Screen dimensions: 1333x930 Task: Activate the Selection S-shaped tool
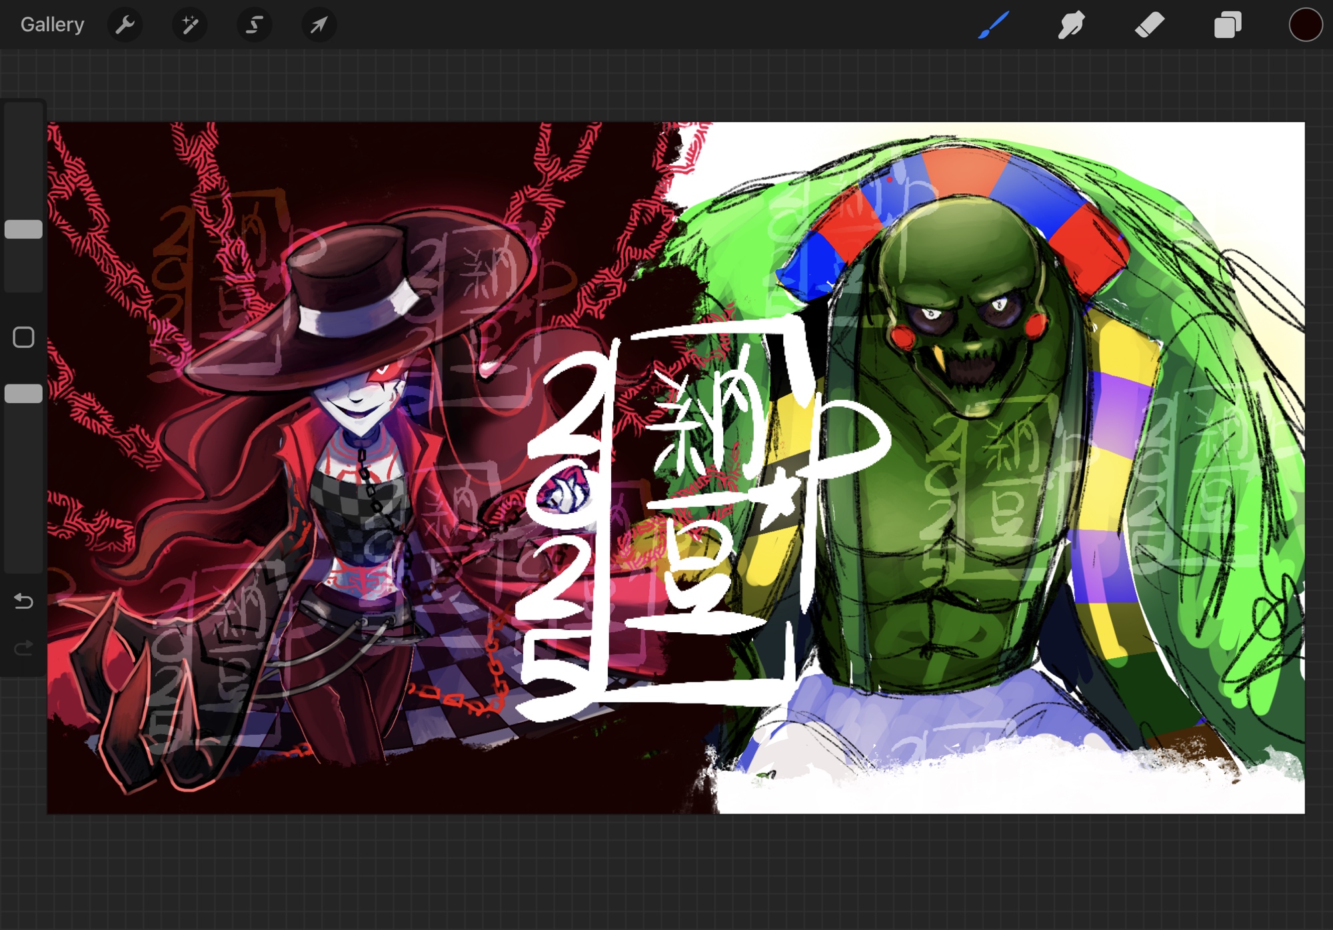pos(254,25)
